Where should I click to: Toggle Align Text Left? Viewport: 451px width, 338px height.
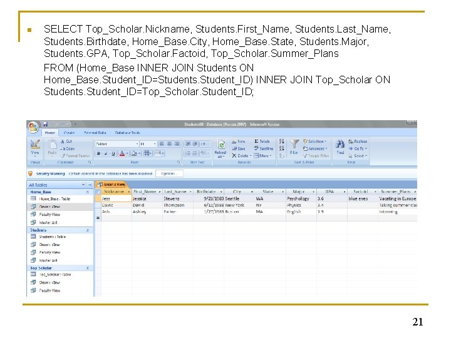click(x=162, y=144)
